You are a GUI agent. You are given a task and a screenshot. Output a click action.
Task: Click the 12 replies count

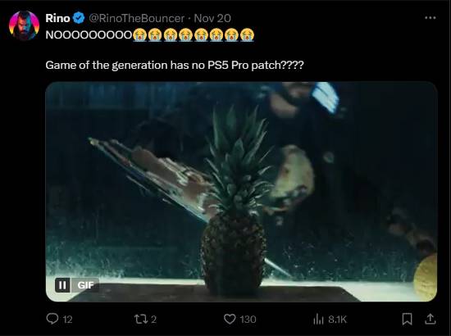(x=67, y=320)
